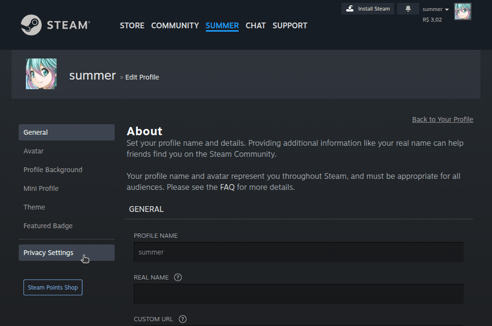Viewport: 492px width, 326px height.
Task: Click the download icon on Install Steam
Action: click(350, 8)
